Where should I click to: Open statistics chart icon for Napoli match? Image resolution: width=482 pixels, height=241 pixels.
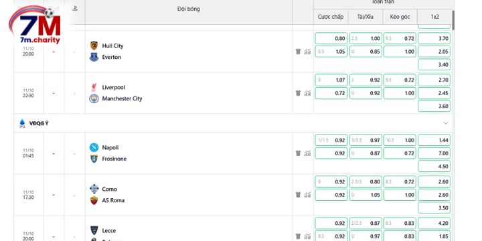tap(307, 153)
